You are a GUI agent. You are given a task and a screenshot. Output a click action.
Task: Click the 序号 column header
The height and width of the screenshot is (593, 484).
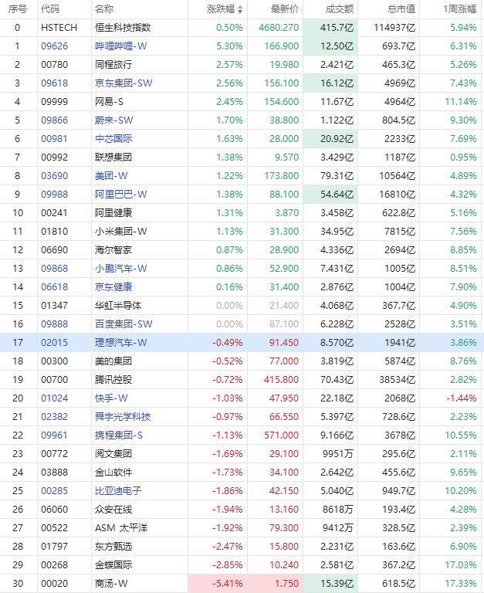coord(18,9)
